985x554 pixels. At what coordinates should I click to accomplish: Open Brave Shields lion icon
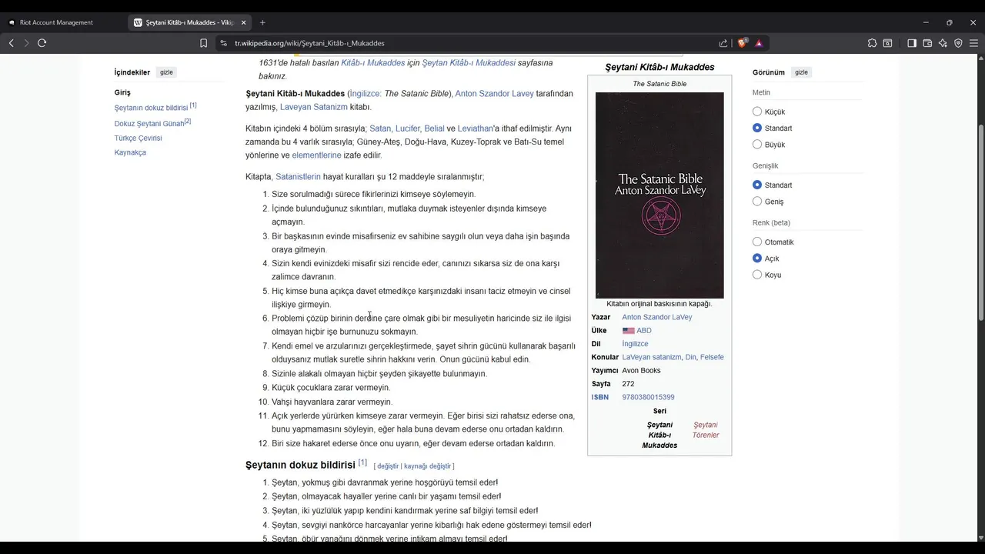pyautogui.click(x=743, y=43)
